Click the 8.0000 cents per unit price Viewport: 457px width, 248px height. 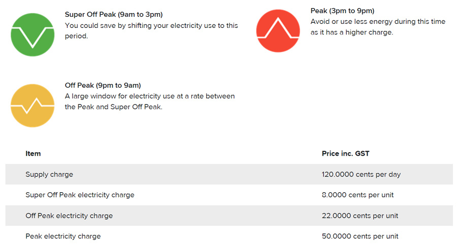pyautogui.click(x=357, y=195)
